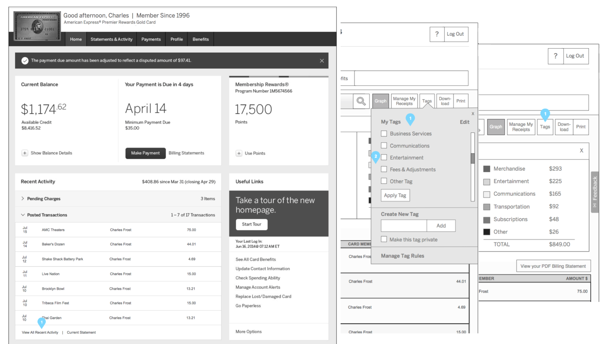This screenshot has width=606, height=344.
Task: Open Manage Tag Rules
Action: pos(402,256)
